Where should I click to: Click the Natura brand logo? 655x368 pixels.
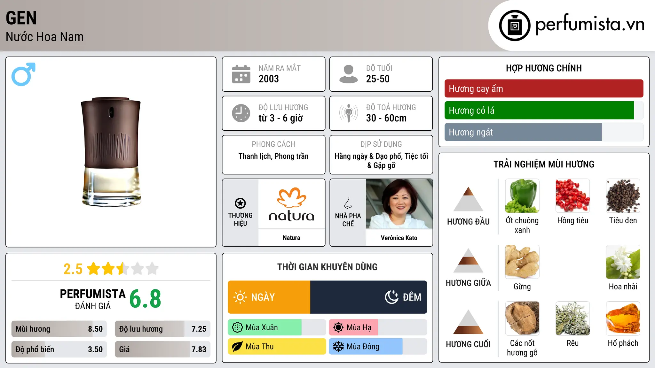[x=291, y=204]
